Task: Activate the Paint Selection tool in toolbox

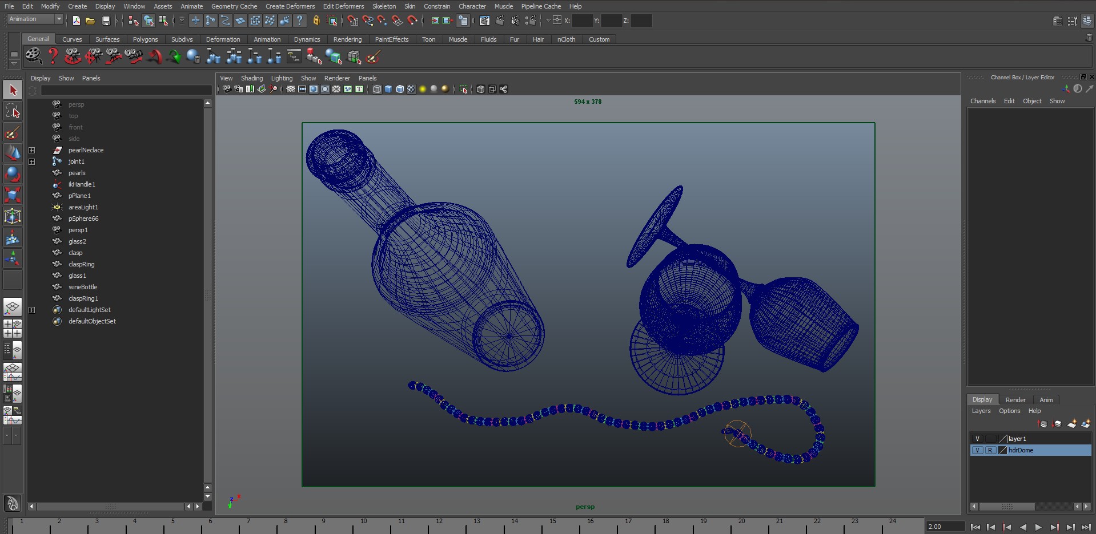Action: click(x=13, y=132)
